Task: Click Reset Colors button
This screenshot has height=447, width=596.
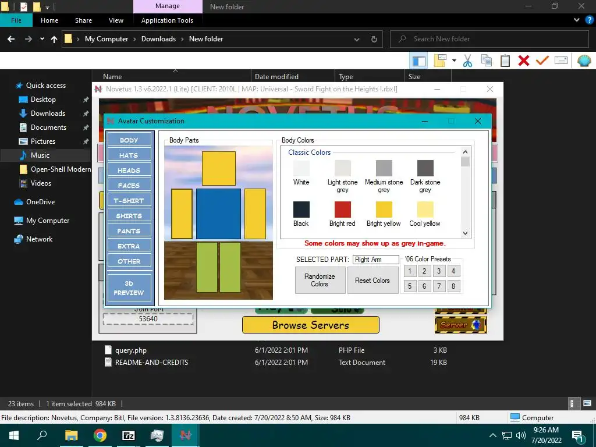Action: coord(372,280)
